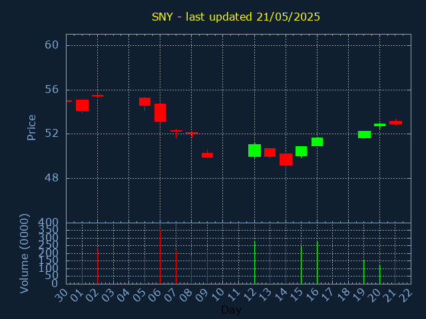Click the volume tick label '400'

click(48, 223)
